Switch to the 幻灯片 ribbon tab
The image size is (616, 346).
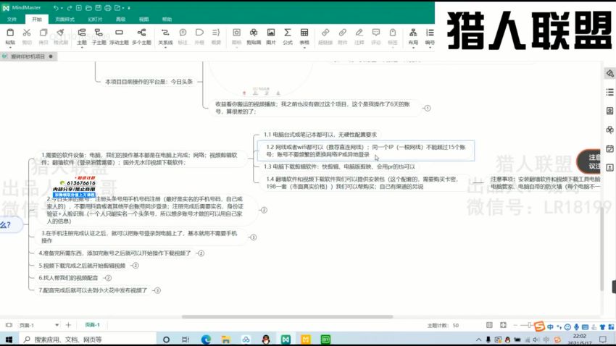click(x=95, y=20)
